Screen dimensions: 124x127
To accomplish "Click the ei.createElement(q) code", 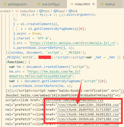I will 39,24.
